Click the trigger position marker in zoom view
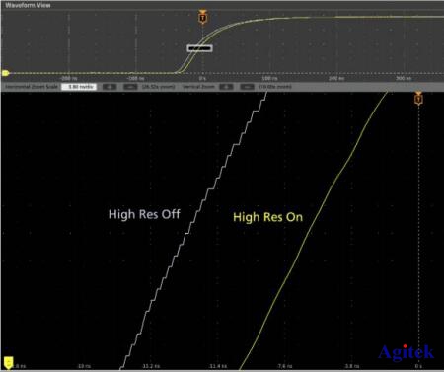The image size is (444, 372). pyautogui.click(x=418, y=99)
